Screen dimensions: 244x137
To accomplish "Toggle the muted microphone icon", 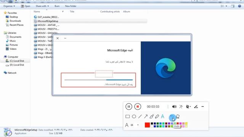I will click(181, 107).
